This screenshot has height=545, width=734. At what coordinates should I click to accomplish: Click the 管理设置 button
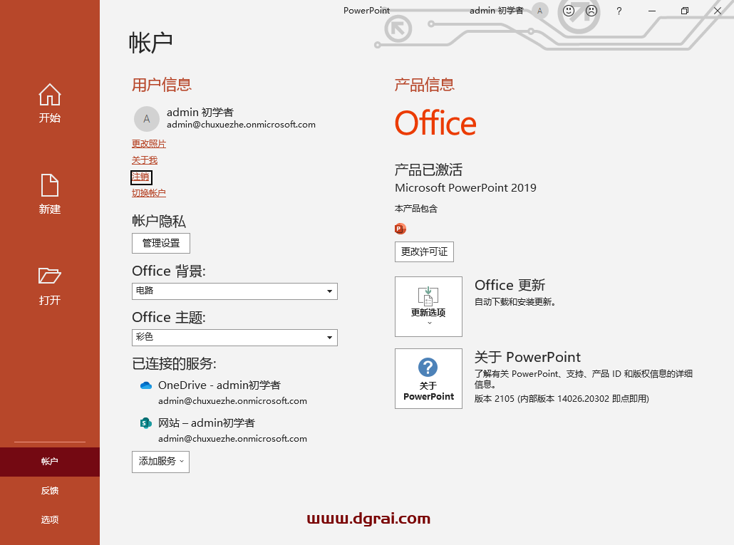tap(161, 243)
